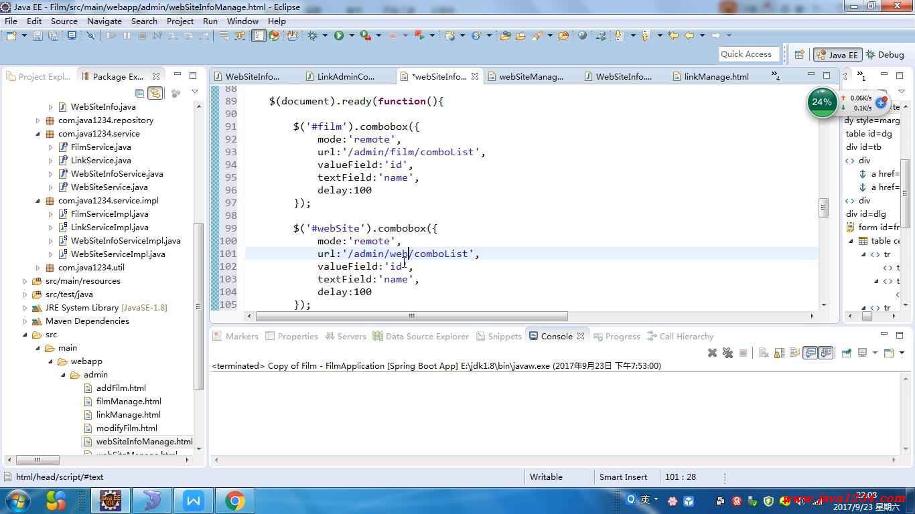
Task: Close the Console view tab
Action: coord(581,336)
